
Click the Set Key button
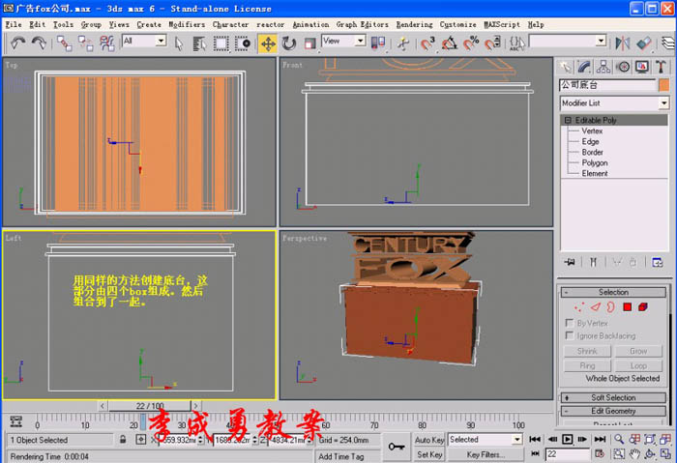point(429,454)
